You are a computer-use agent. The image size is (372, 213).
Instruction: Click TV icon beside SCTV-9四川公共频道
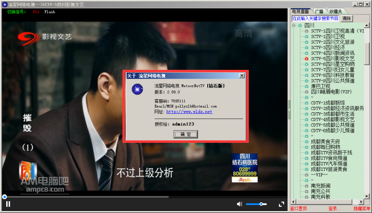click(307, 81)
